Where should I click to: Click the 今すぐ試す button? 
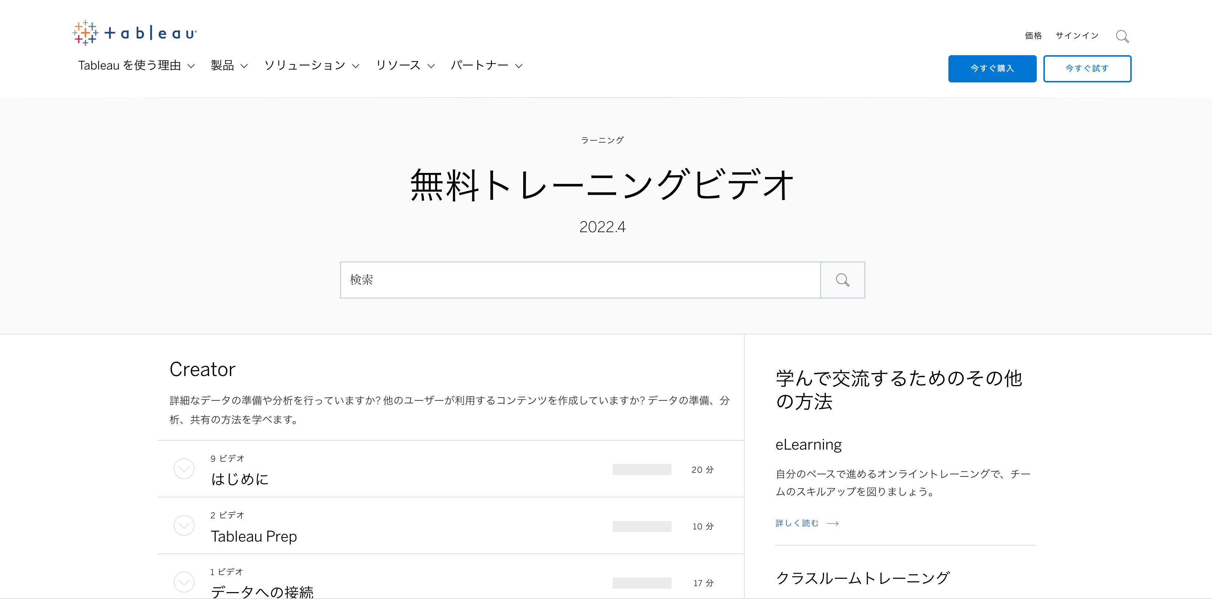click(x=1087, y=69)
